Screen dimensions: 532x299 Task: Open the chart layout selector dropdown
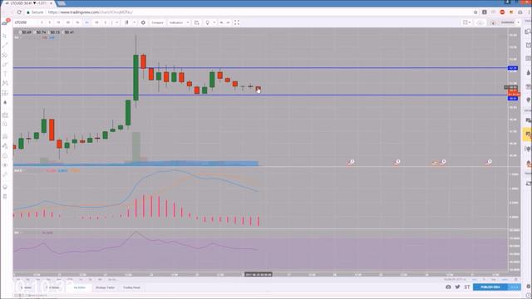[467, 22]
